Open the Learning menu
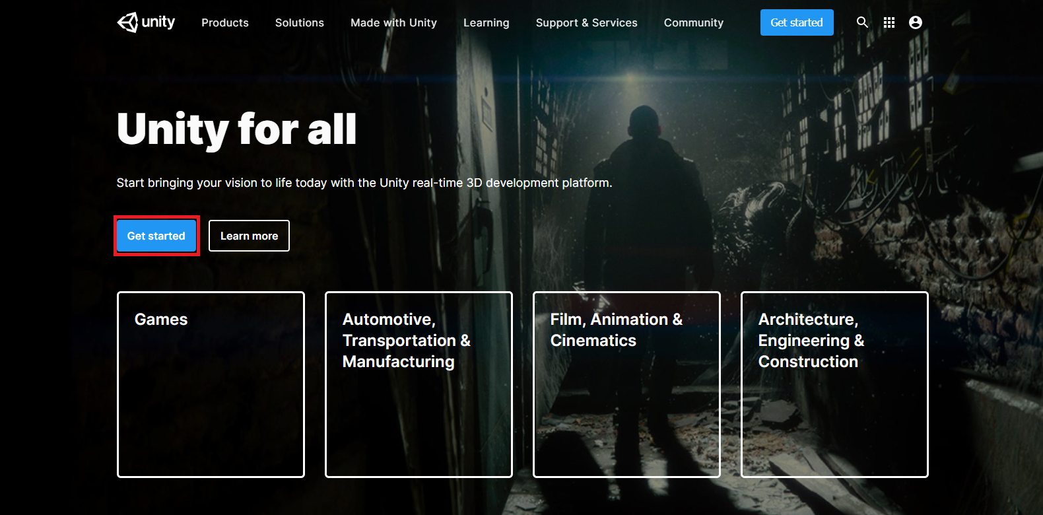Screen dimensions: 1043x515 pyautogui.click(x=487, y=22)
